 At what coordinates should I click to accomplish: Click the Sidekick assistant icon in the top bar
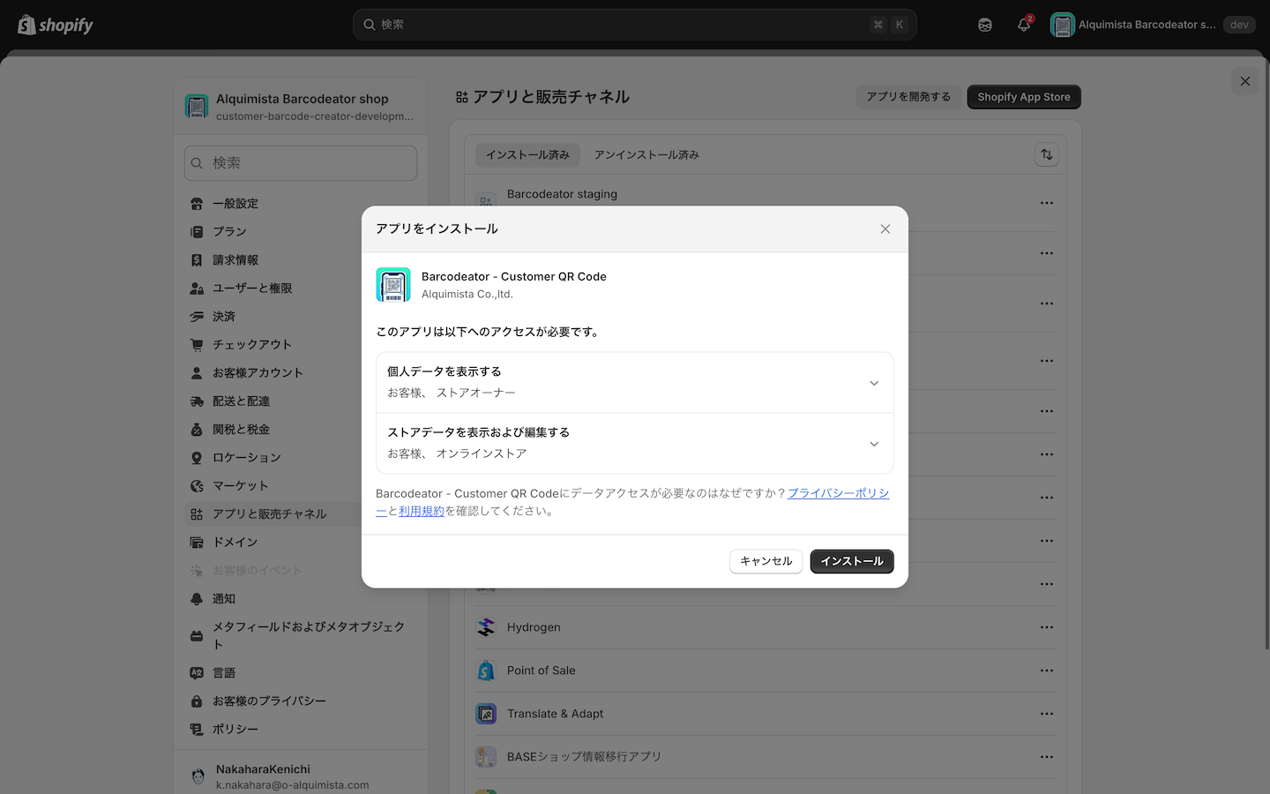point(984,25)
